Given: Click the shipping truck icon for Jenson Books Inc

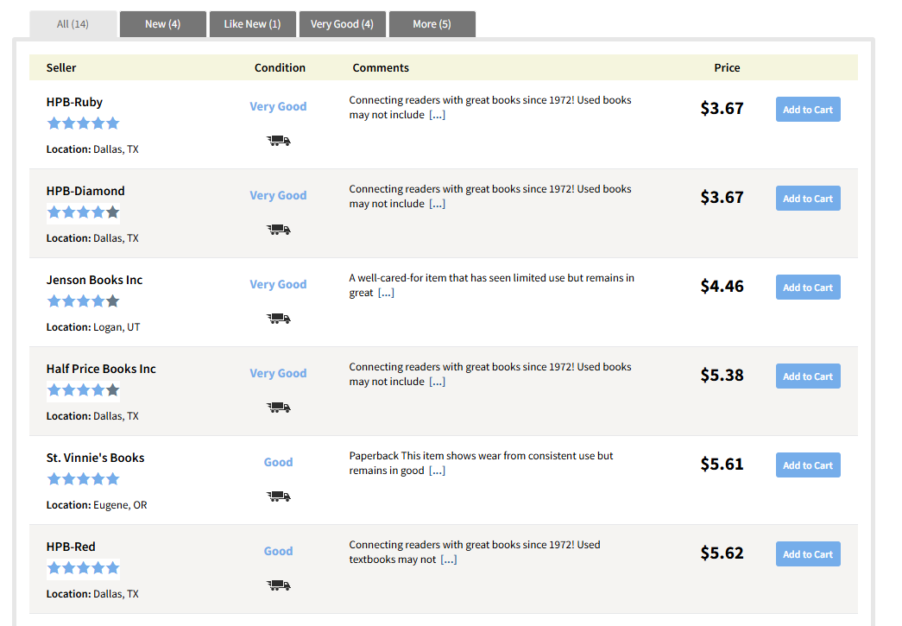Looking at the screenshot, I should (x=279, y=318).
